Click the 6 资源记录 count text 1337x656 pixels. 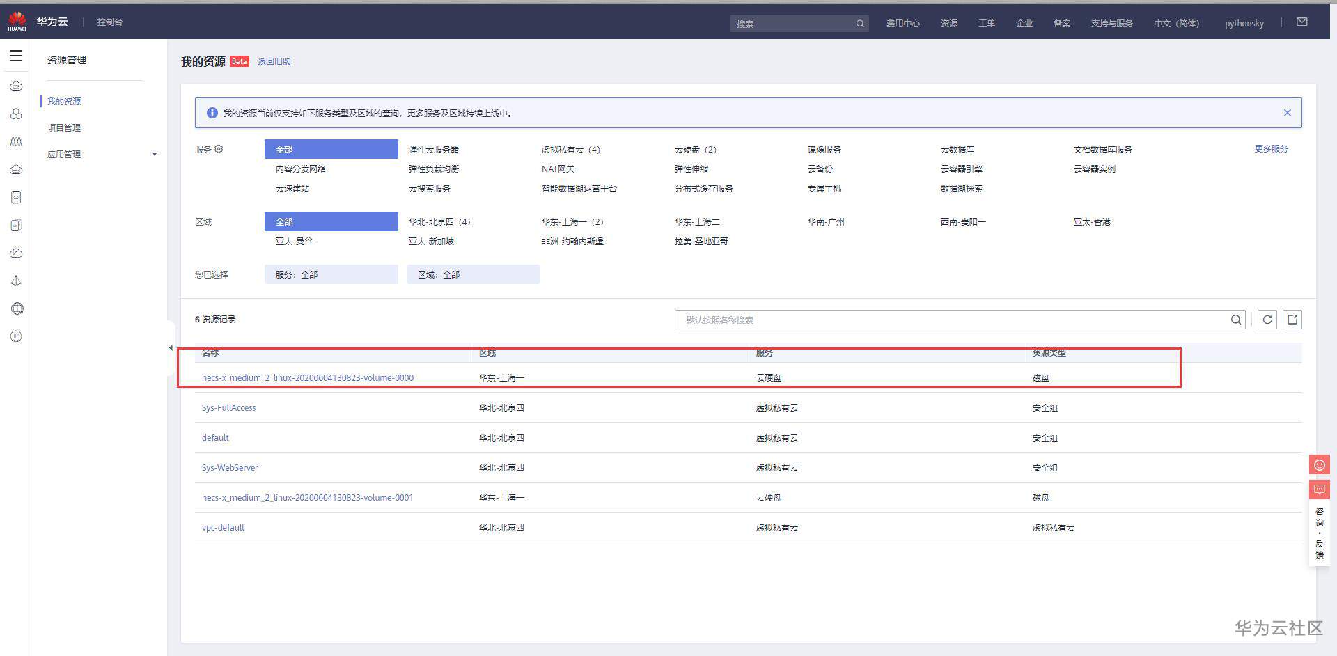coord(215,320)
